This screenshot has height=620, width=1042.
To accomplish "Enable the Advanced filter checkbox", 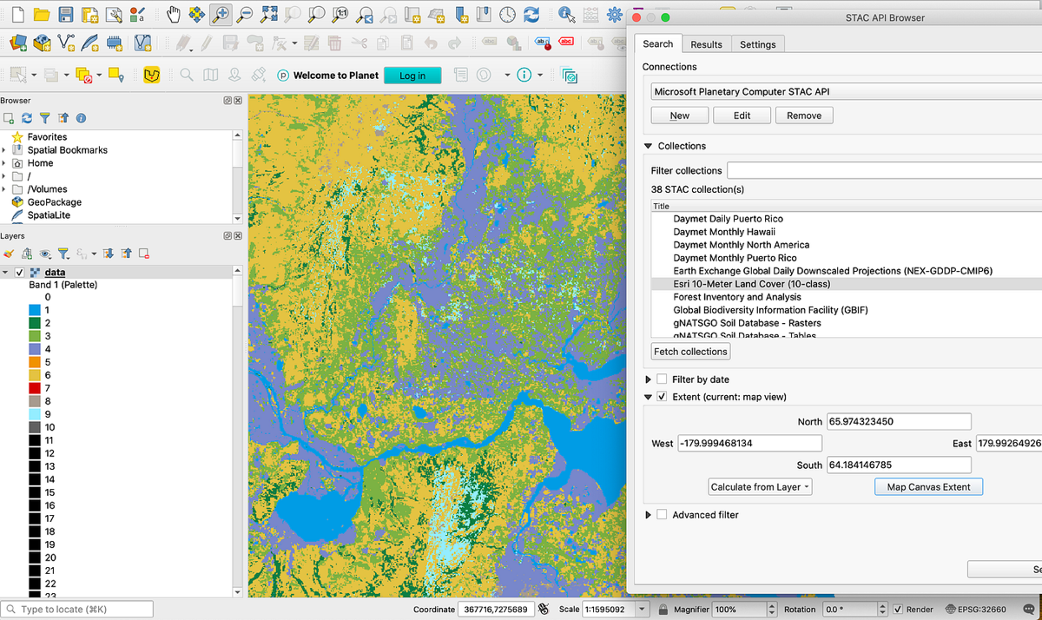I will pyautogui.click(x=663, y=515).
